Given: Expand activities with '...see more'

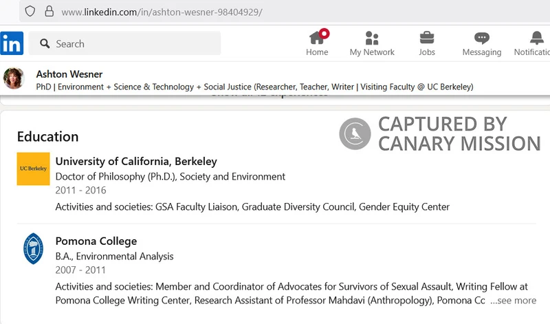Looking at the screenshot, I should (513, 301).
